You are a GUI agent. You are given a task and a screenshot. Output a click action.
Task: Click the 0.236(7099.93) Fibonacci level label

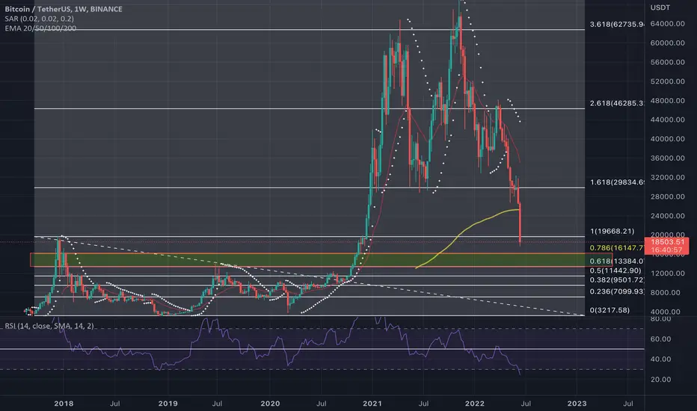coord(617,291)
